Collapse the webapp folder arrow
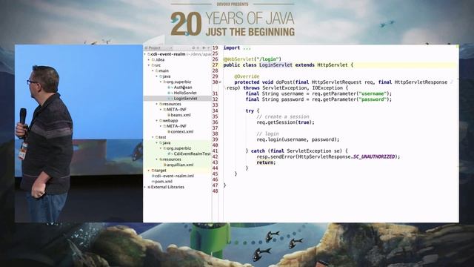474x267 pixels. tap(157, 120)
